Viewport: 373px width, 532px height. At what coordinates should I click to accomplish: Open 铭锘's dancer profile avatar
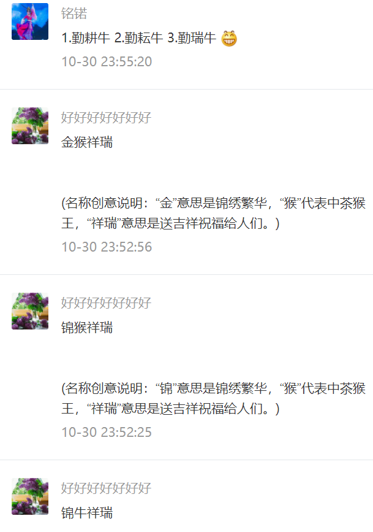30,21
